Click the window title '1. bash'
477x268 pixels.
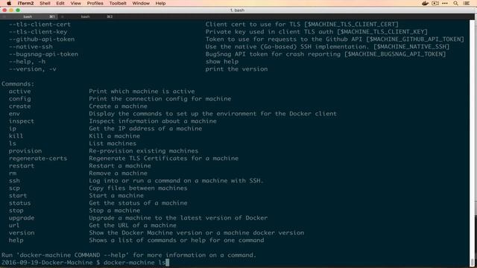237,10
